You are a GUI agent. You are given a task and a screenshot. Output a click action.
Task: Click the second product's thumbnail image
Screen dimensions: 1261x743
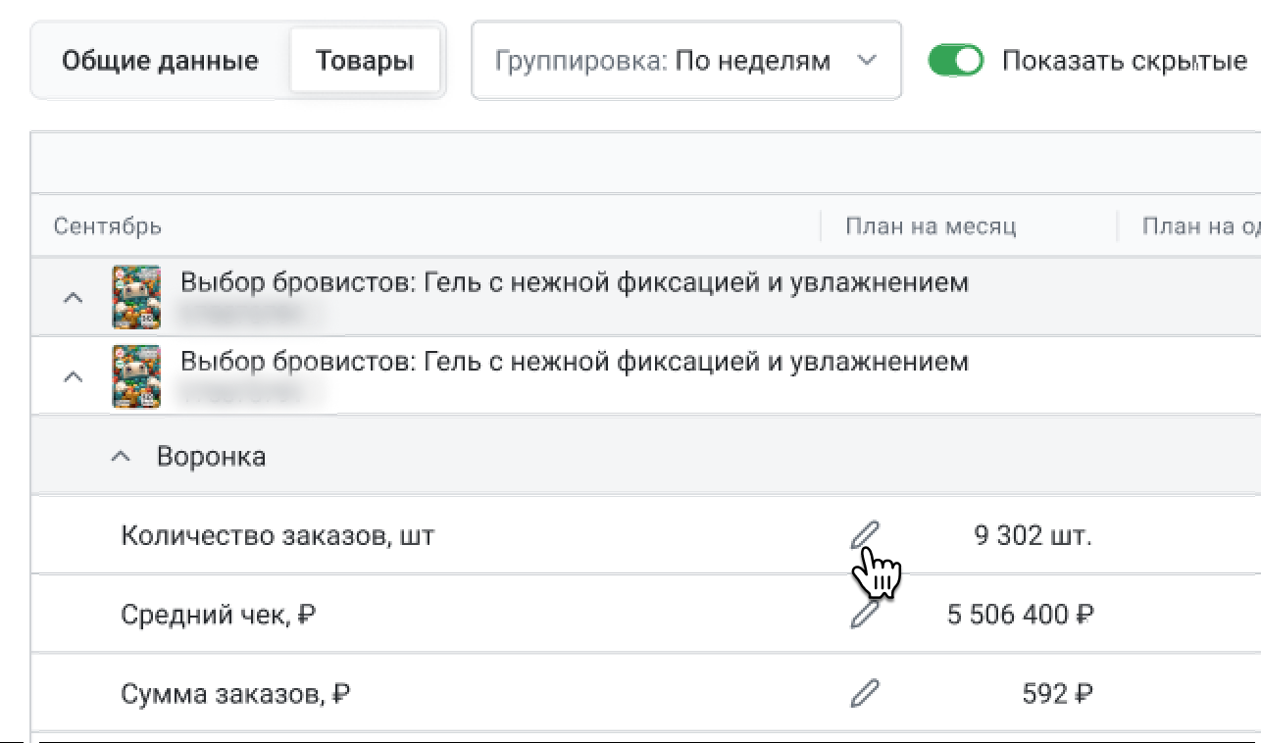click(x=136, y=376)
